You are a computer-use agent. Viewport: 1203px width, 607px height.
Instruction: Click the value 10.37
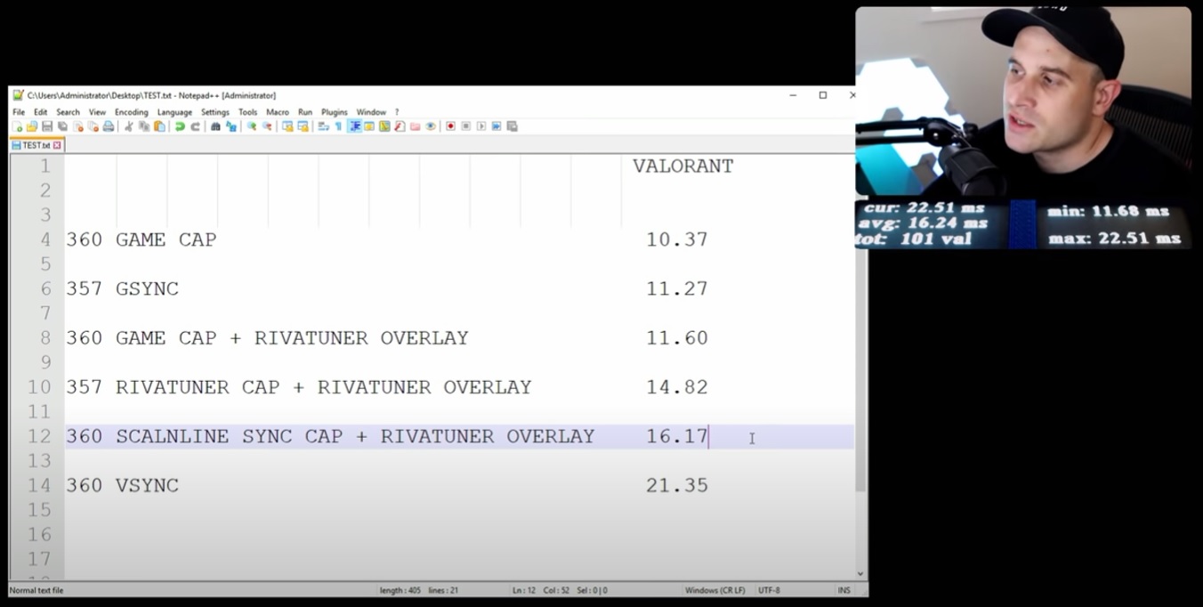tap(677, 239)
